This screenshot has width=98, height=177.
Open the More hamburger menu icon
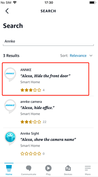[x=88, y=168]
